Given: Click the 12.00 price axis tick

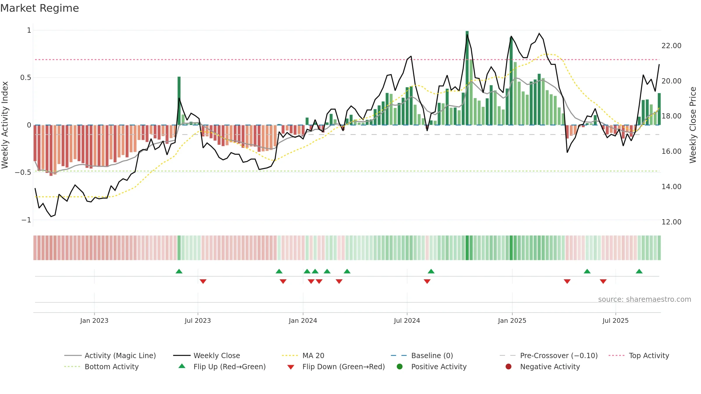Looking at the screenshot, I should click(671, 222).
